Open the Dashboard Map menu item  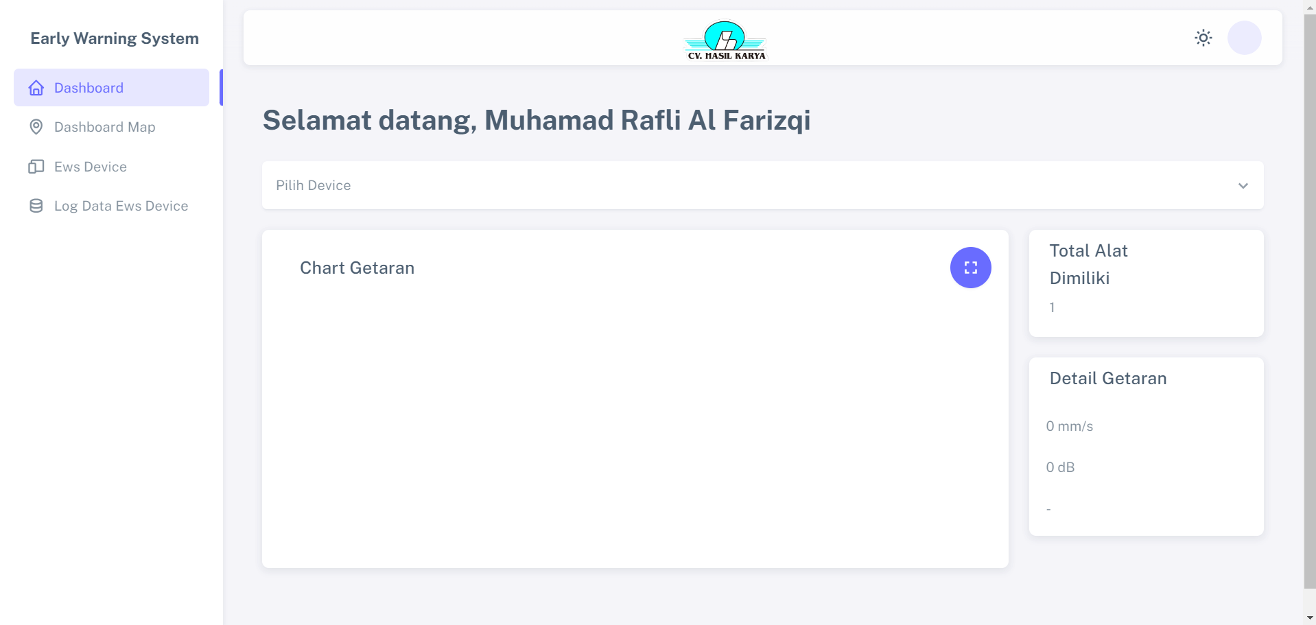(105, 127)
